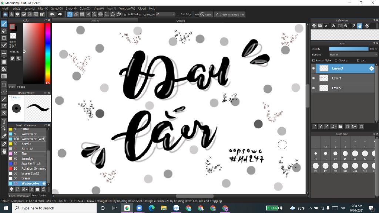The width and height of the screenshot is (379, 213).
Task: Add a new layer folder
Action: pos(341,126)
